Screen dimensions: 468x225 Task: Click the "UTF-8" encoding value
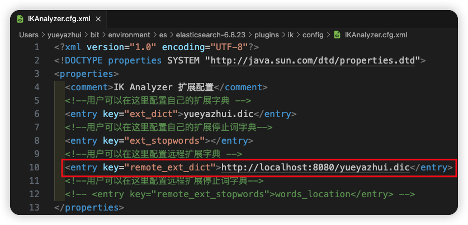[x=229, y=47]
